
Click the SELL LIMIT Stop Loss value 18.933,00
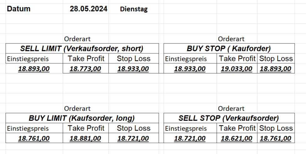(x=133, y=69)
